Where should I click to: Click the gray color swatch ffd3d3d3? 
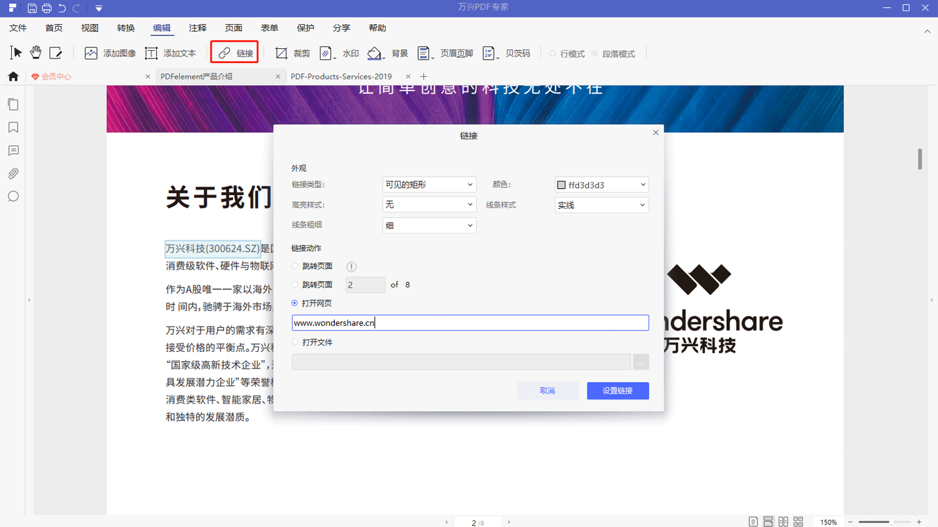[x=561, y=185]
